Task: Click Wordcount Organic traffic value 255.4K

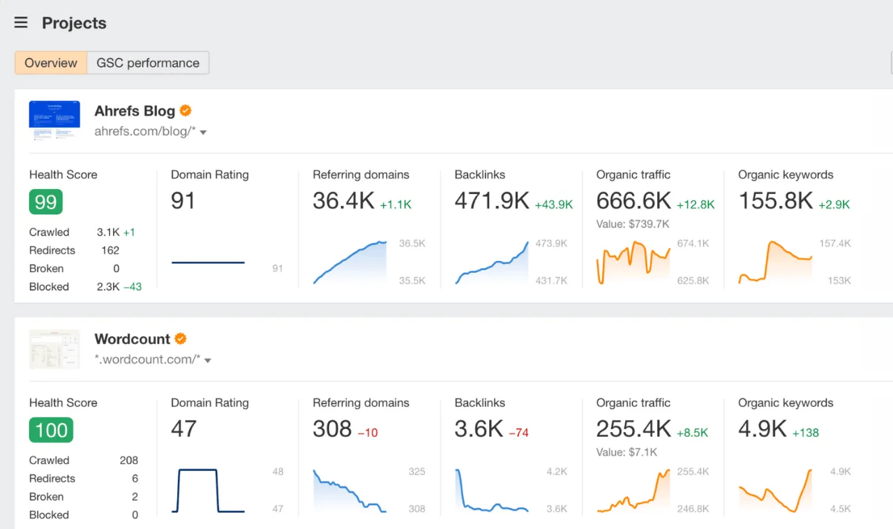Action: 633,429
